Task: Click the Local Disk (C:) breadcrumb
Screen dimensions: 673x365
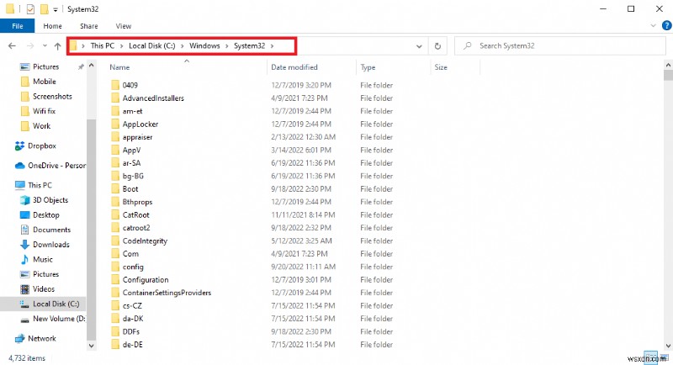Action: click(x=152, y=46)
